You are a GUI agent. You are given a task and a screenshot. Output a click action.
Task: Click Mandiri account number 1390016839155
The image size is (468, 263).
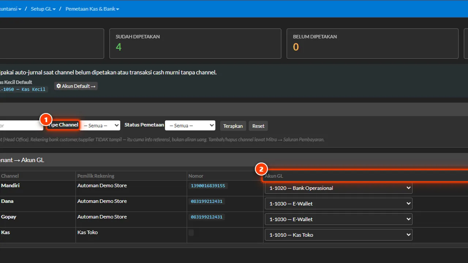[208, 186]
